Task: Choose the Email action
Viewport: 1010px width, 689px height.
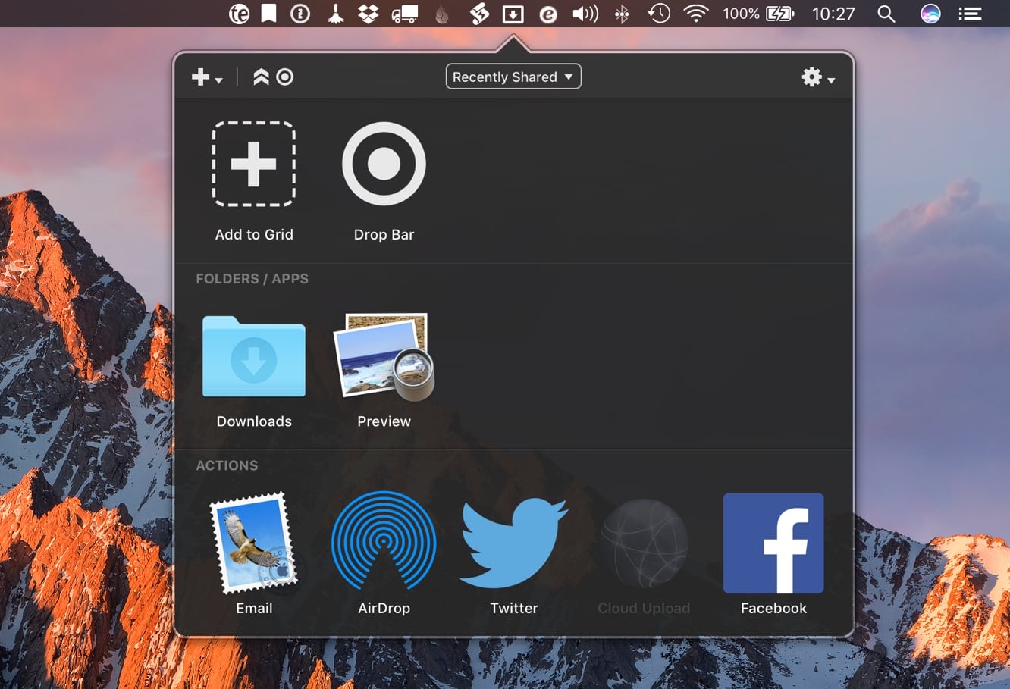Action: click(x=253, y=543)
